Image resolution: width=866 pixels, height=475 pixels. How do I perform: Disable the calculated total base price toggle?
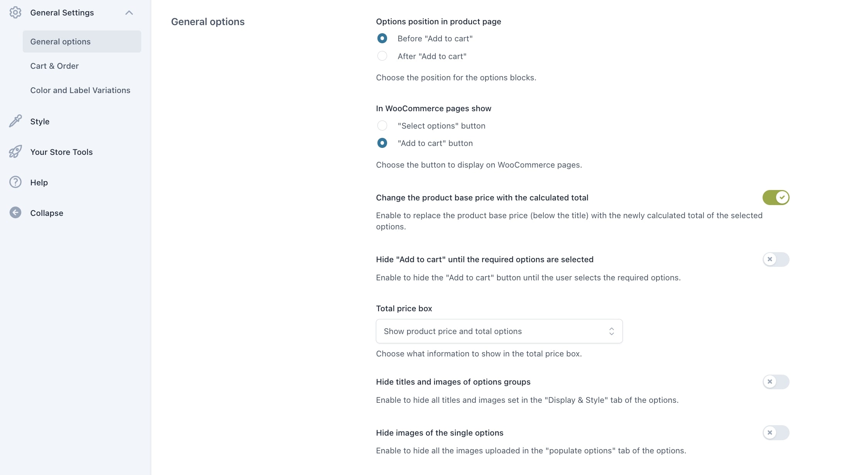click(776, 197)
